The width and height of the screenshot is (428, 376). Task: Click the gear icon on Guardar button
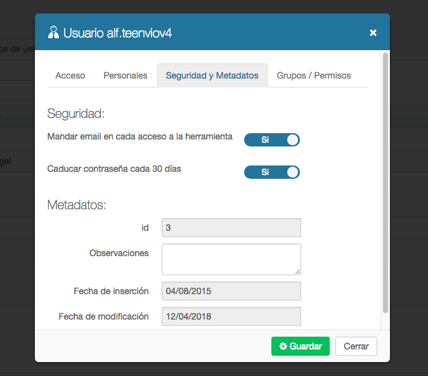(x=283, y=347)
